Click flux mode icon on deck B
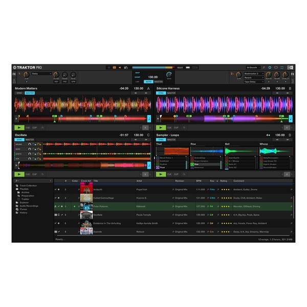 (184, 127)
